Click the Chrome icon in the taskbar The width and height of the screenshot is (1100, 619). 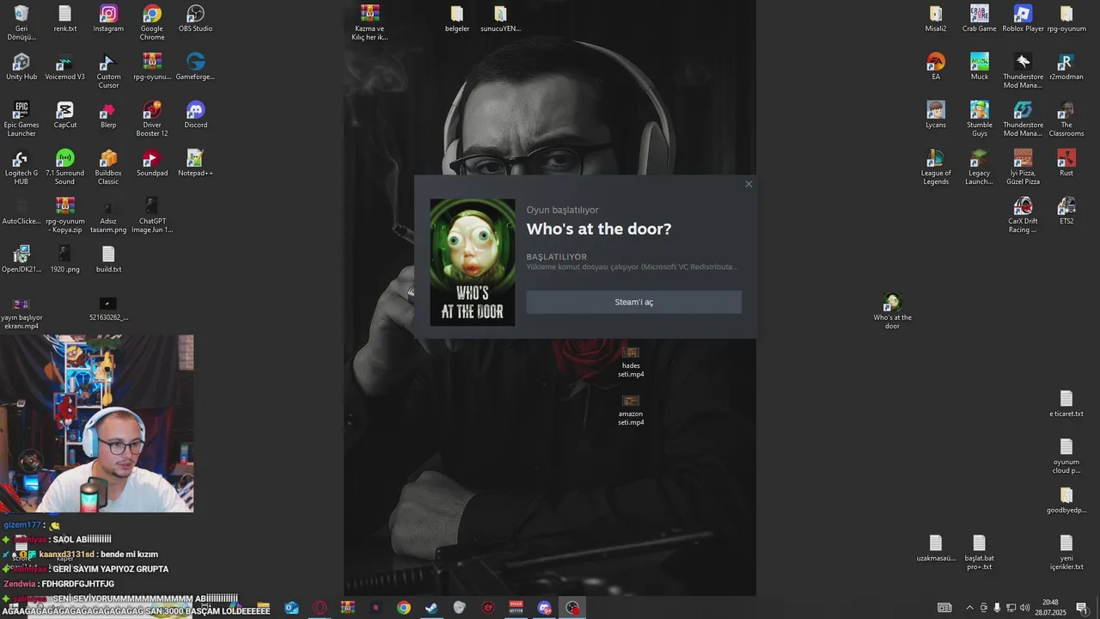tap(404, 608)
